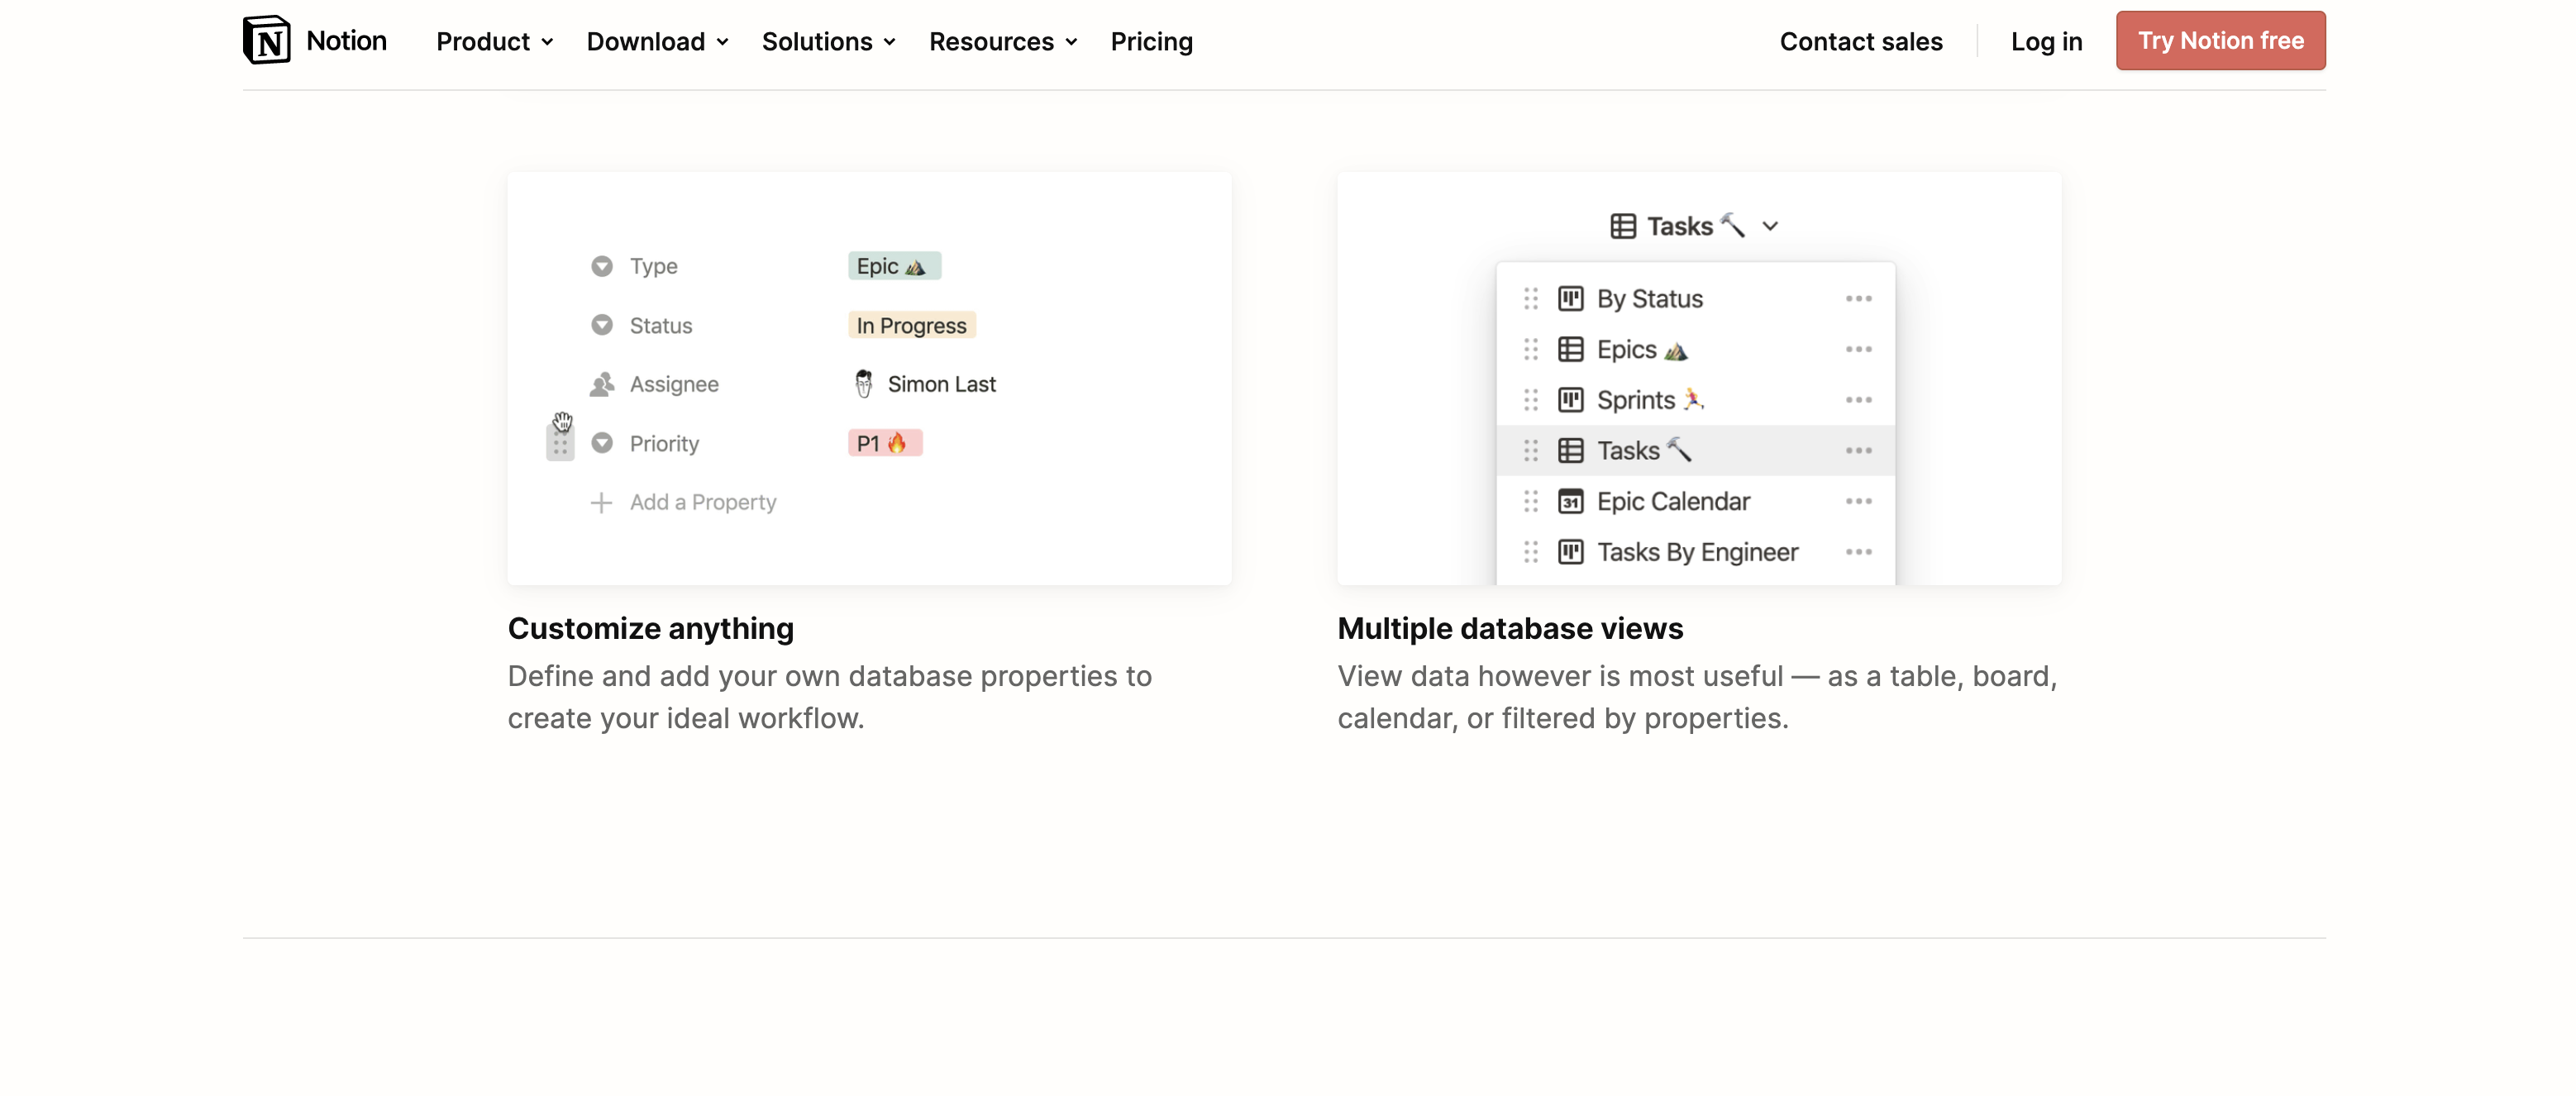Click the three-dot menu for Tasks By Engineer
Screen dimensions: 2576x1096
coord(1858,552)
